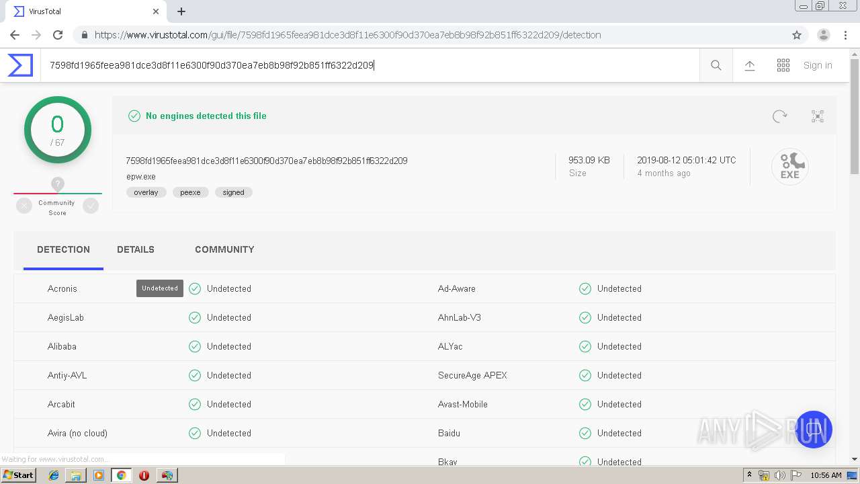Close the VirusTotal browser tab
Image resolution: width=860 pixels, height=484 pixels.
tap(156, 11)
